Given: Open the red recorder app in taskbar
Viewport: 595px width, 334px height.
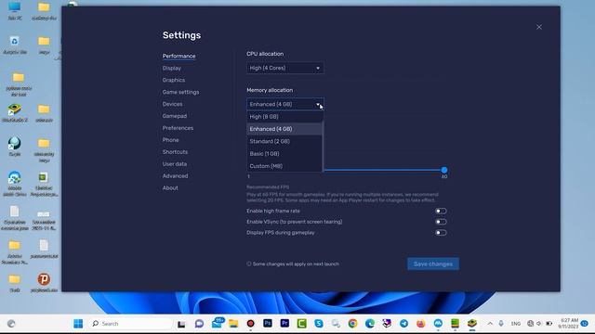Looking at the screenshot, I should [250, 324].
